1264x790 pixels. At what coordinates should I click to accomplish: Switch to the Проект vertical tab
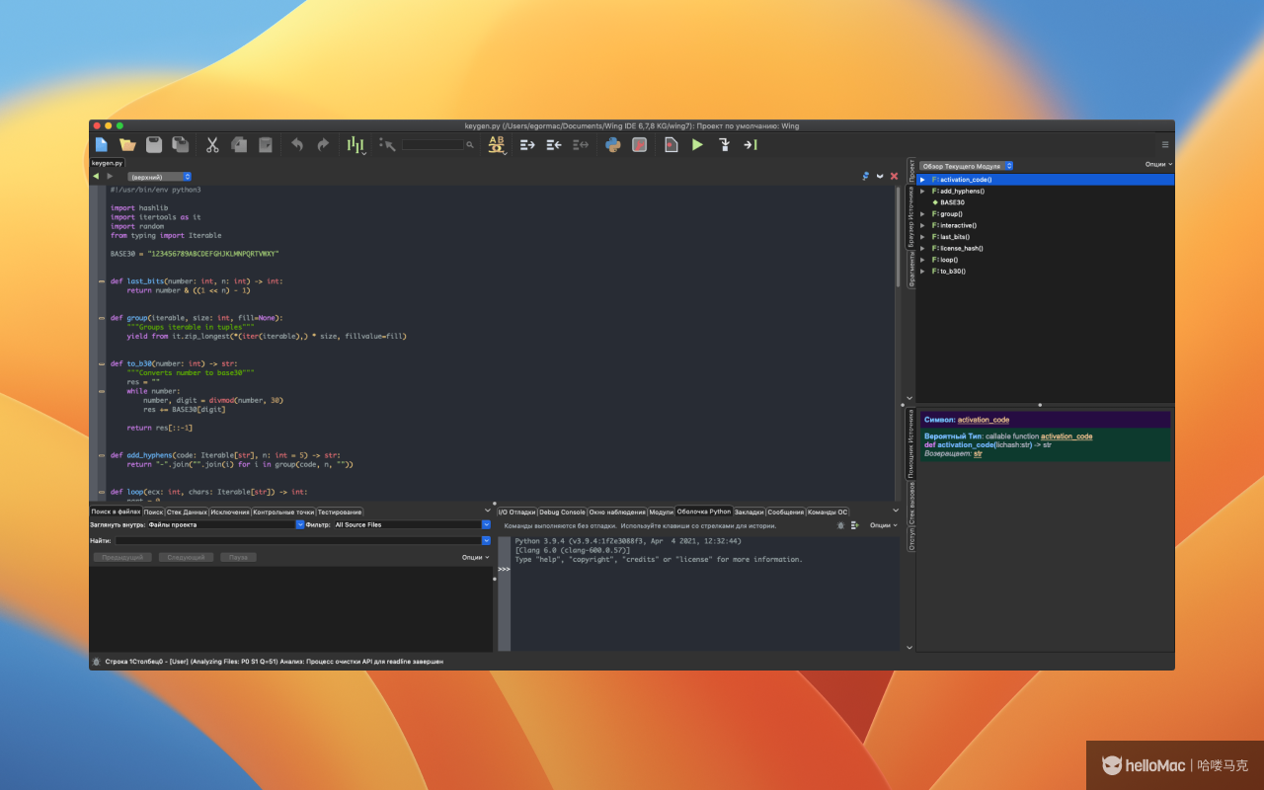(x=911, y=170)
